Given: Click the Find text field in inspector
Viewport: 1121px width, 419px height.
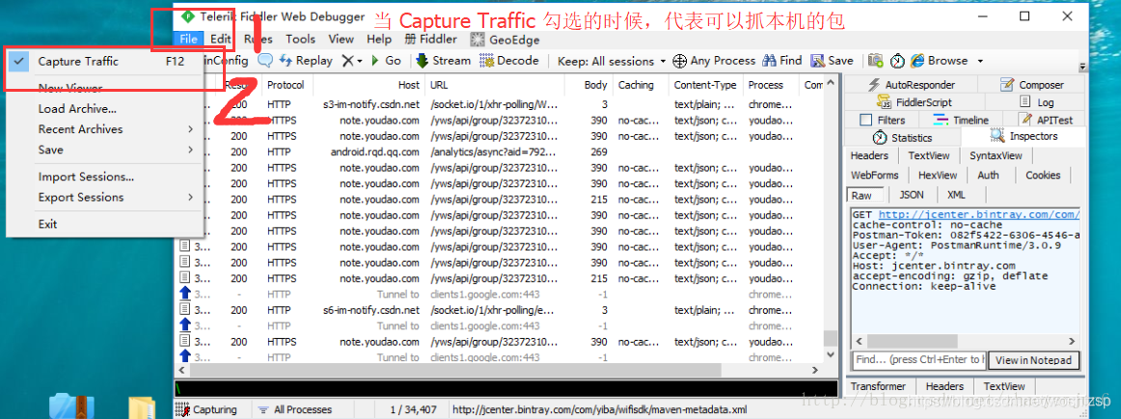Looking at the screenshot, I should (x=918, y=360).
